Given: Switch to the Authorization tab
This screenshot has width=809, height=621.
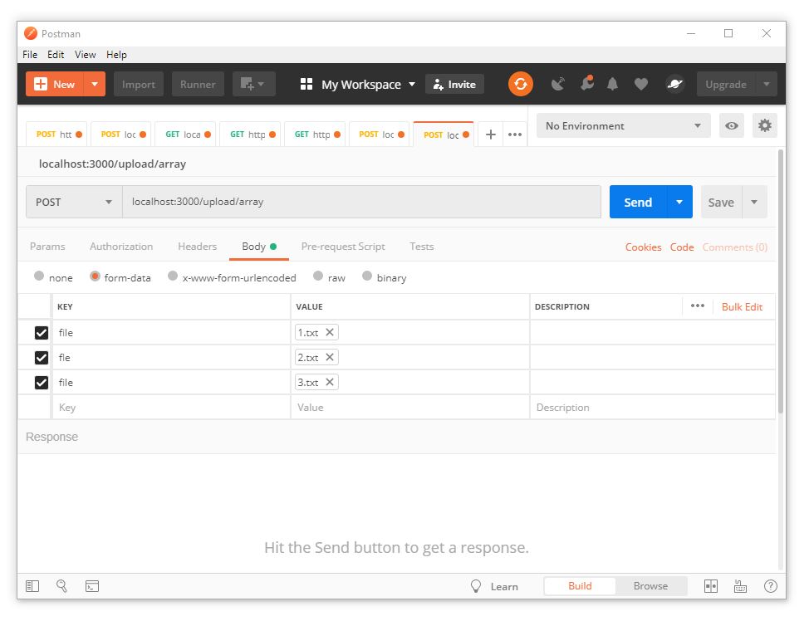Looking at the screenshot, I should 121,247.
